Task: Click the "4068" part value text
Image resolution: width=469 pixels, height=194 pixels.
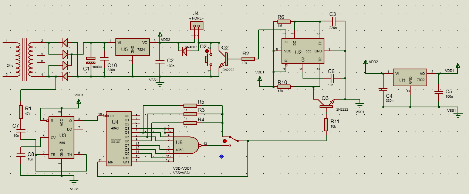Action: tap(179, 150)
